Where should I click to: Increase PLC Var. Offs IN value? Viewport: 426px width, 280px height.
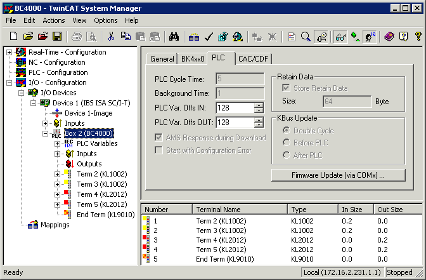pos(259,105)
